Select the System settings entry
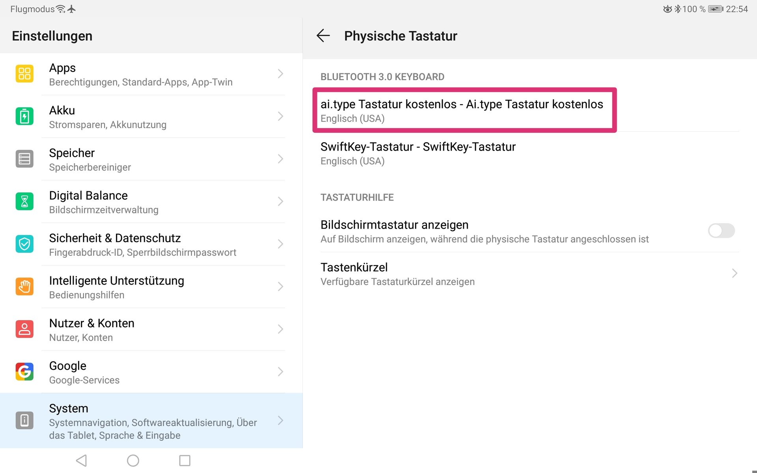 pos(151,421)
